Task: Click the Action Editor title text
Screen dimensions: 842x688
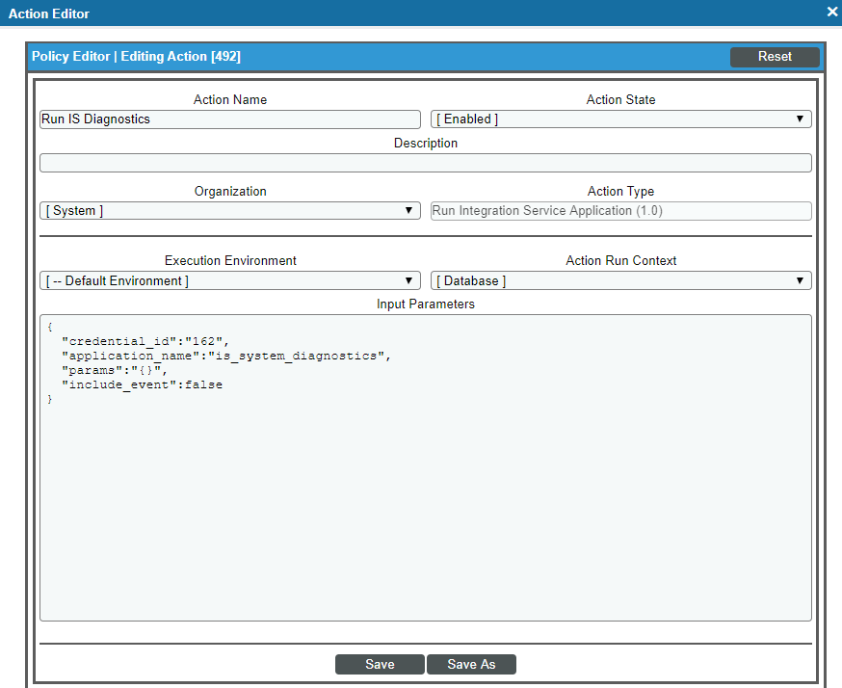Action: [49, 13]
